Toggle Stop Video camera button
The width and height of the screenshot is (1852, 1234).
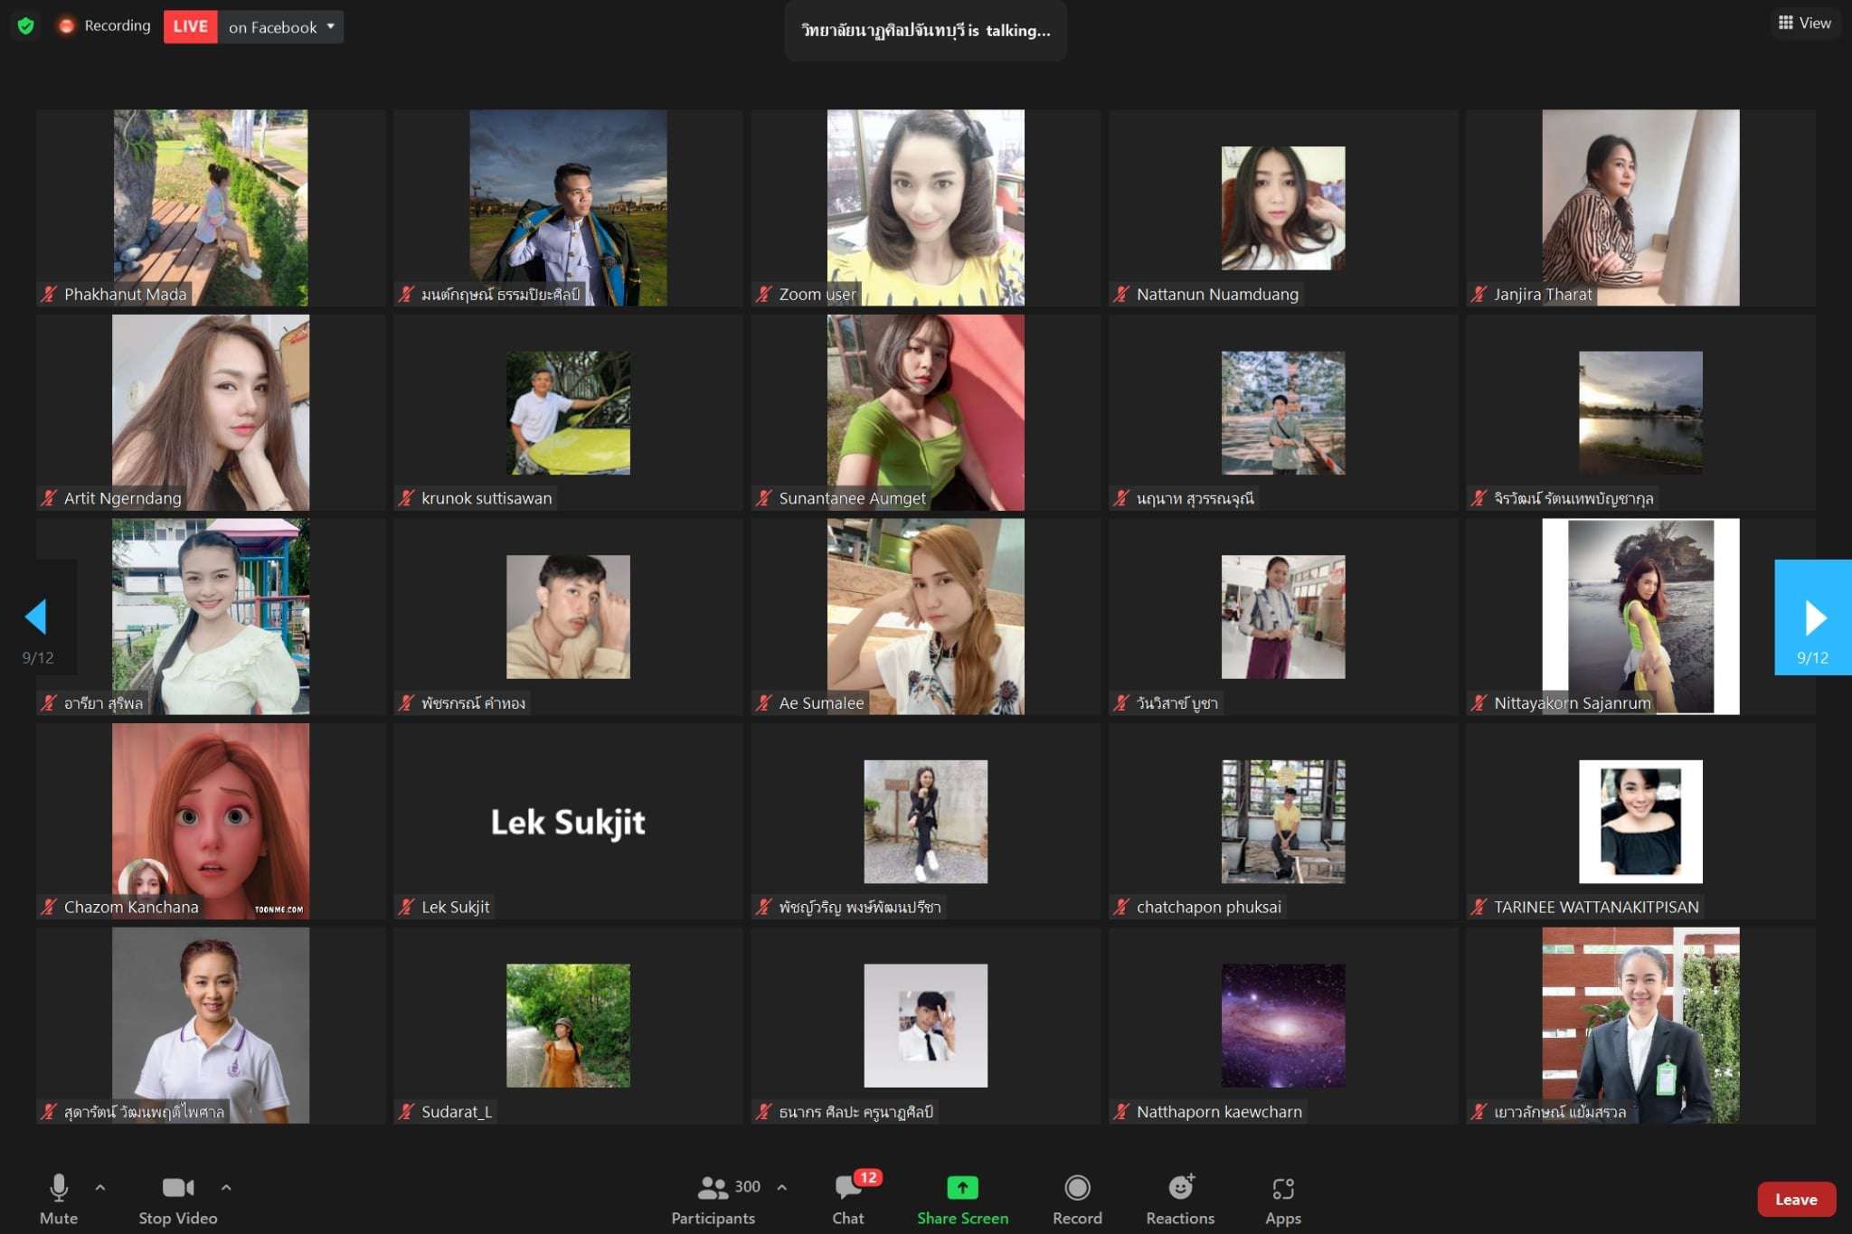[x=177, y=1188]
